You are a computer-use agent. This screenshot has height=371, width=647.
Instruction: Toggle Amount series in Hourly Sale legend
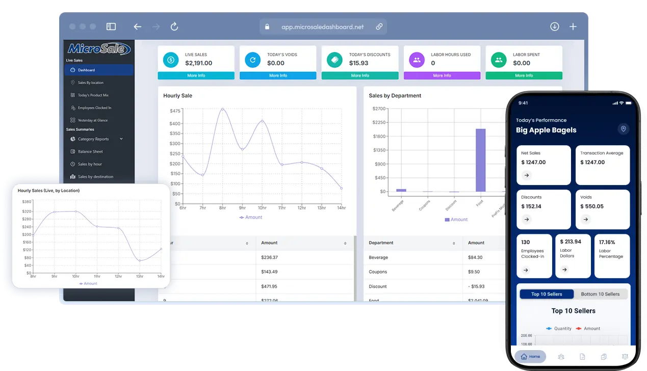(251, 217)
